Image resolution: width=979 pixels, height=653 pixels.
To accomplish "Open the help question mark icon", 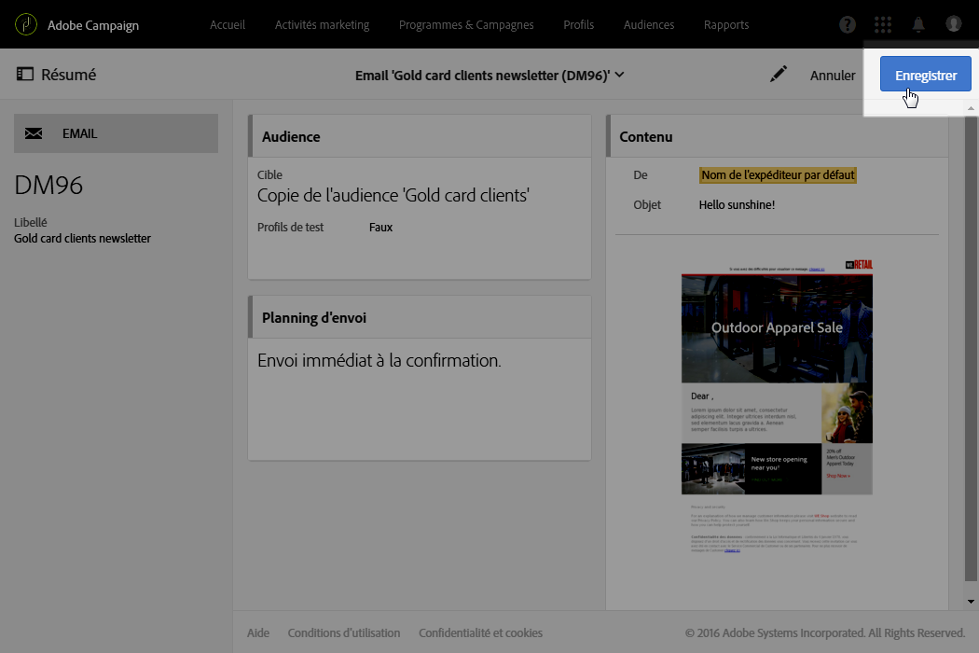I will click(x=848, y=24).
